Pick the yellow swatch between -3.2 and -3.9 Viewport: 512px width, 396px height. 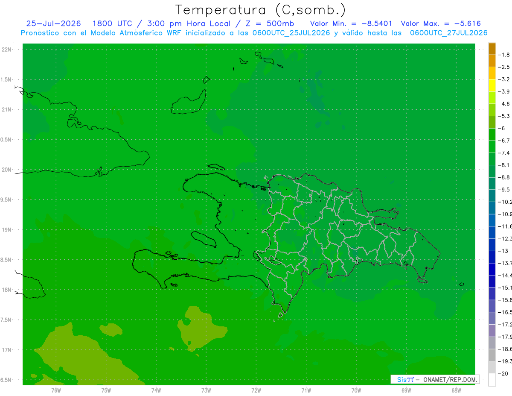pyautogui.click(x=492, y=85)
